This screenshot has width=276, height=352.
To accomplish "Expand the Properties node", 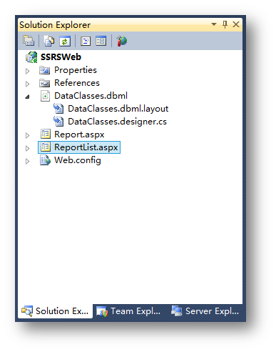I will 28,71.
